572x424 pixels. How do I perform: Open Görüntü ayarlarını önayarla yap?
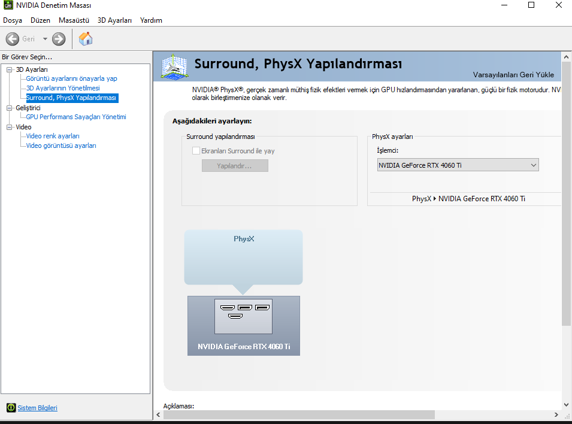click(71, 78)
